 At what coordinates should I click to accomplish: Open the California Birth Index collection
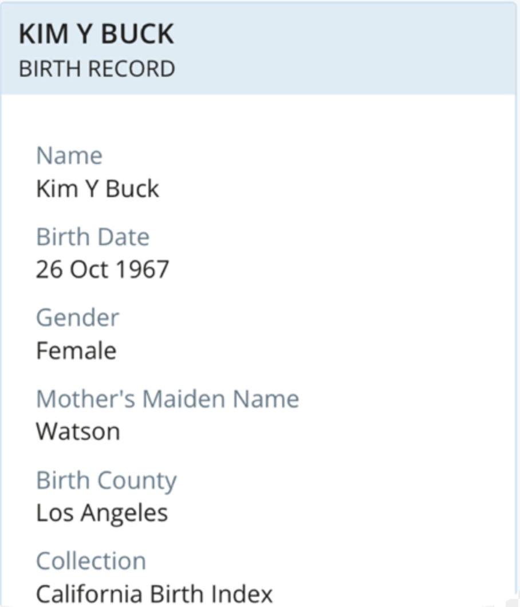(x=155, y=594)
